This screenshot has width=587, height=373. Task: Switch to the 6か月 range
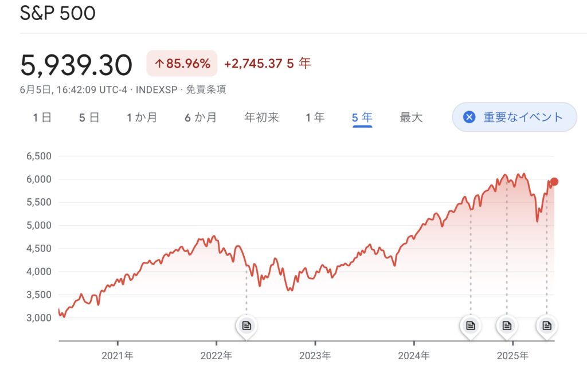(x=201, y=117)
